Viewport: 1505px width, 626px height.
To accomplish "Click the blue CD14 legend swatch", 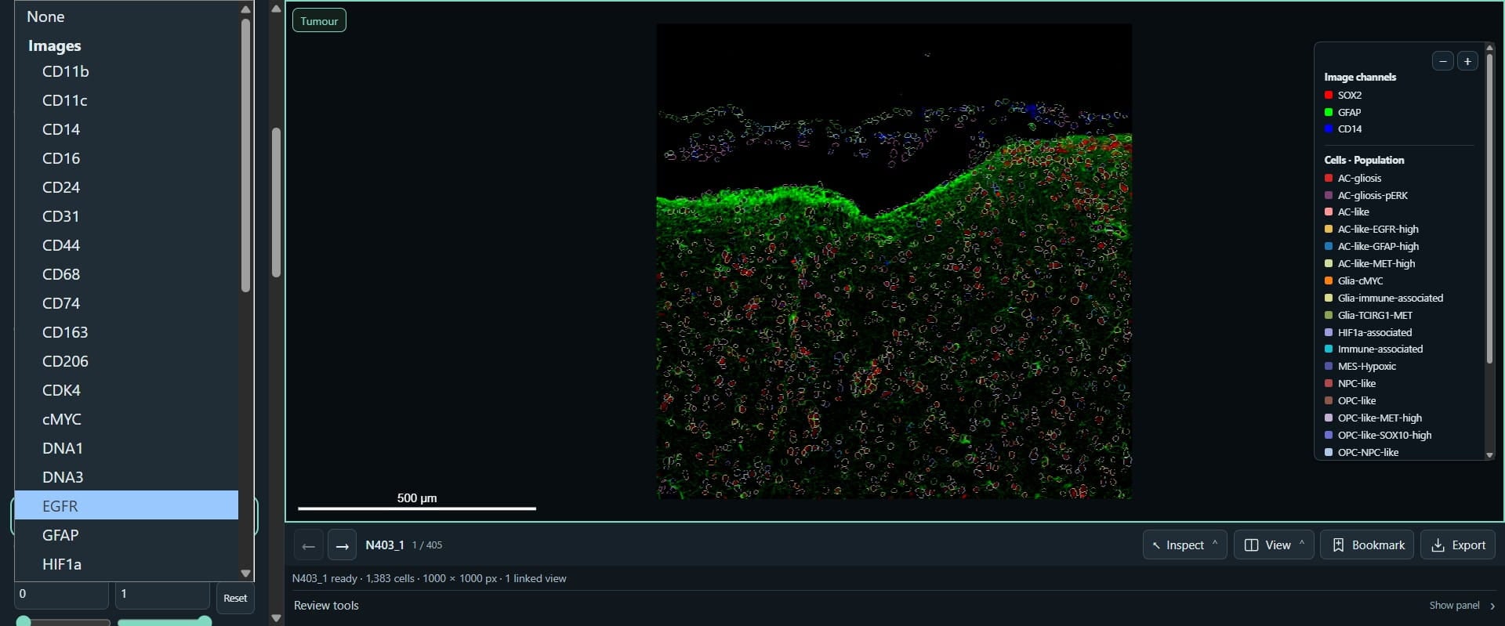I will (x=1329, y=128).
